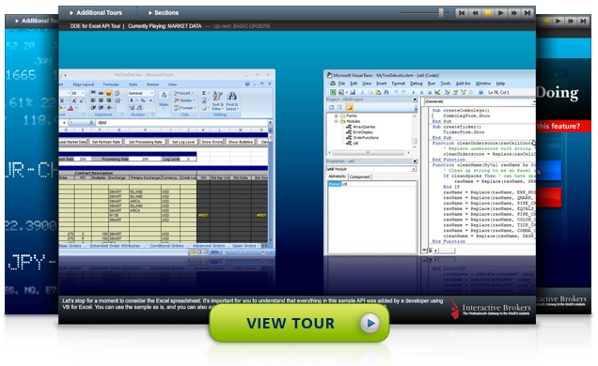Click View Code icon in Project pane
The image size is (598, 366).
click(331, 107)
